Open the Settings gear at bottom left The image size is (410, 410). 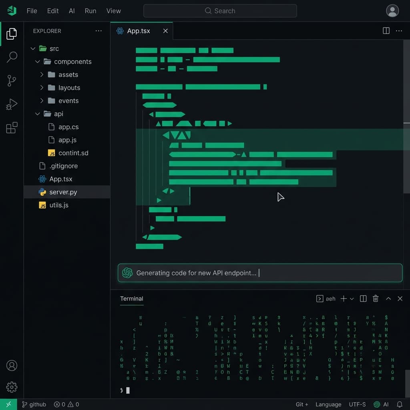click(x=12, y=387)
